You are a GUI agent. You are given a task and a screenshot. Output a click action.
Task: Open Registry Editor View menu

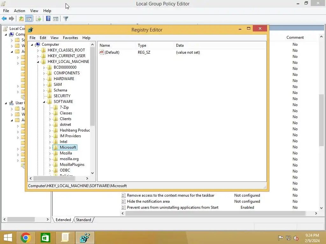[54, 38]
